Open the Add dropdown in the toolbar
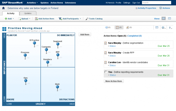This screenshot has width=176, height=111. (9, 19)
